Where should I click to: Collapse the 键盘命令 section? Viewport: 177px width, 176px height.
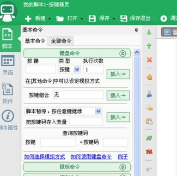[x=122, y=54]
